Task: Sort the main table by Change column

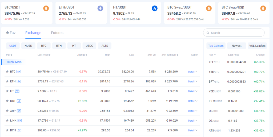Action: [82, 55]
